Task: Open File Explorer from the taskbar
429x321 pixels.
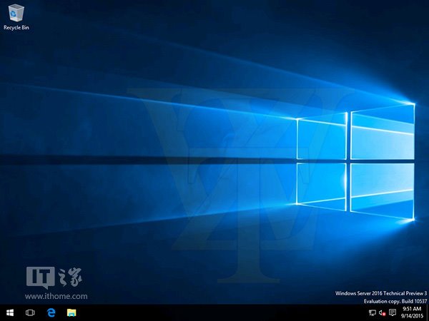Action: [71, 312]
